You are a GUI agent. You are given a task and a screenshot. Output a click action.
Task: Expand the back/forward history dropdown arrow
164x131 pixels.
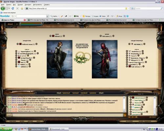[x=9, y=9]
